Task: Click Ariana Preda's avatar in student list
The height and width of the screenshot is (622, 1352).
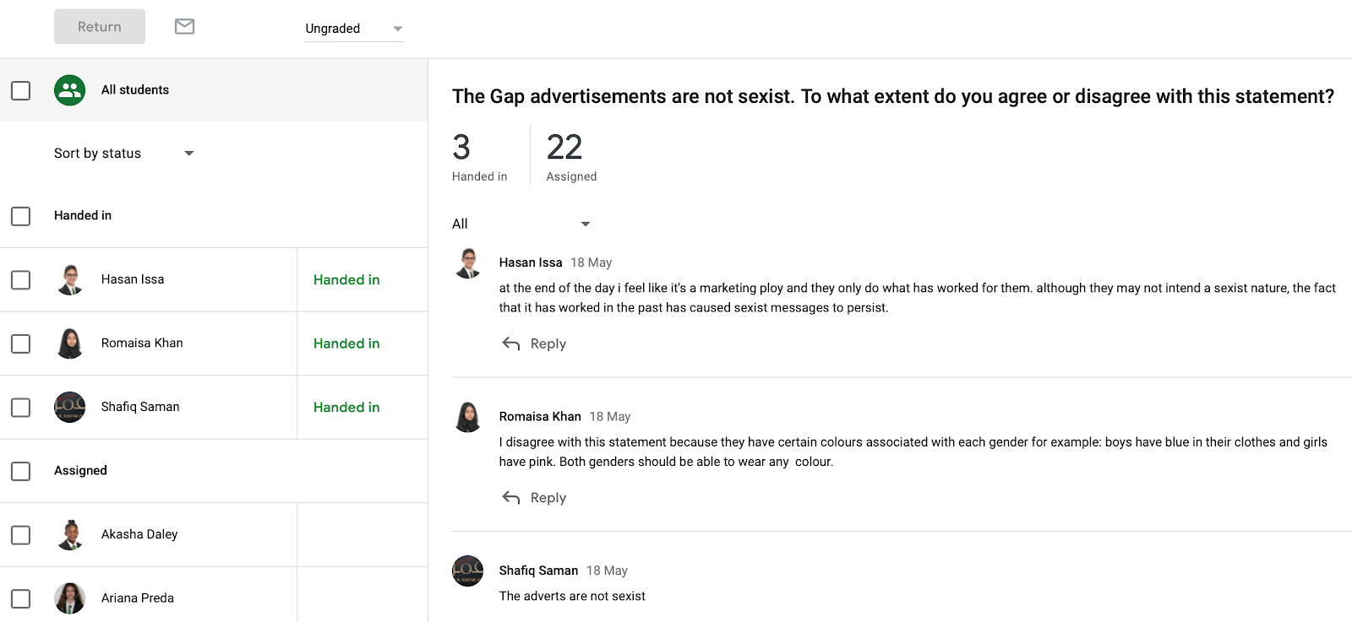Action: (x=70, y=598)
